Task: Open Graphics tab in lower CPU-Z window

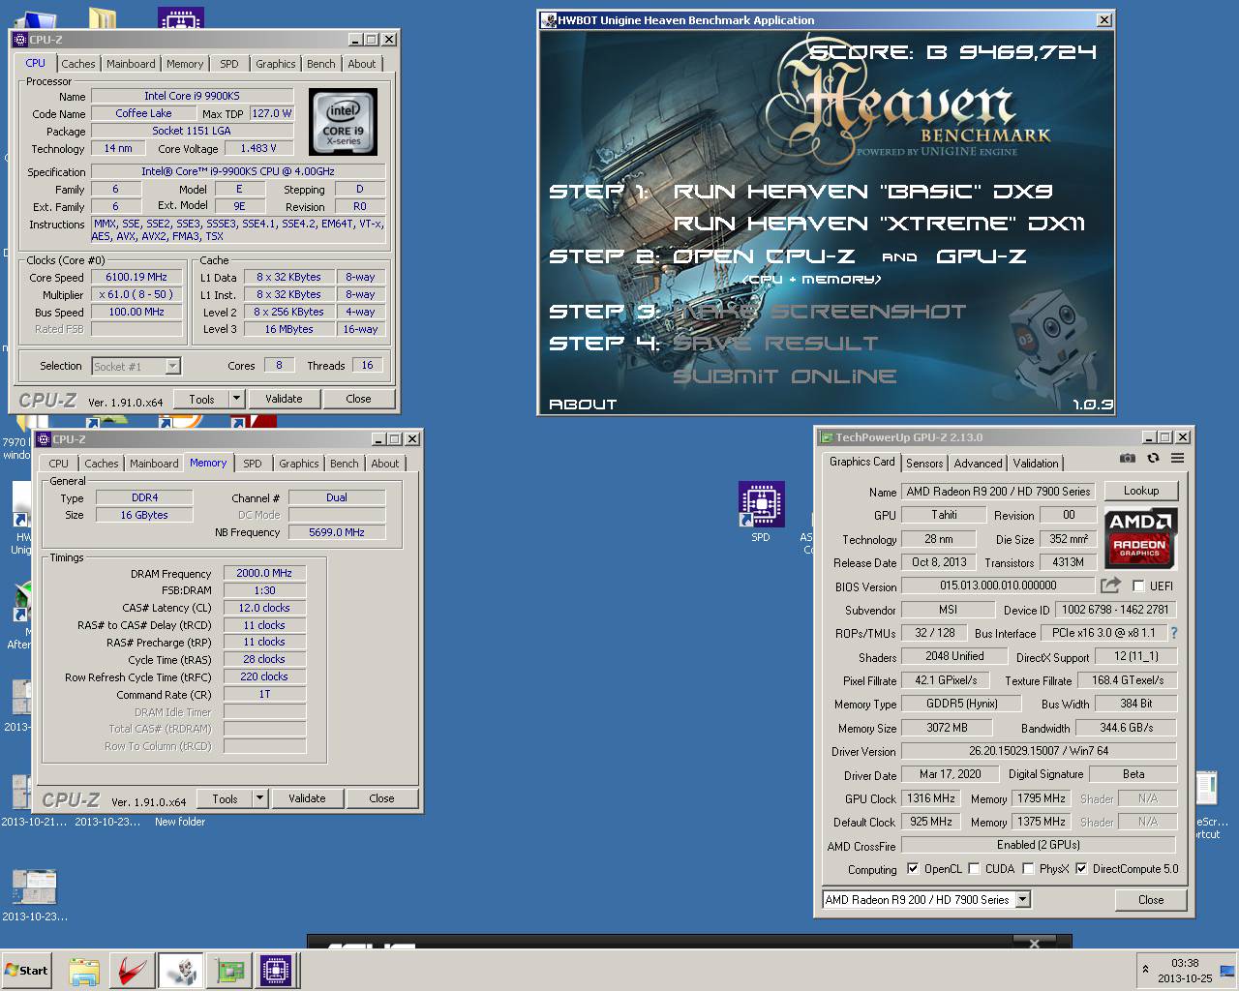Action: (299, 464)
